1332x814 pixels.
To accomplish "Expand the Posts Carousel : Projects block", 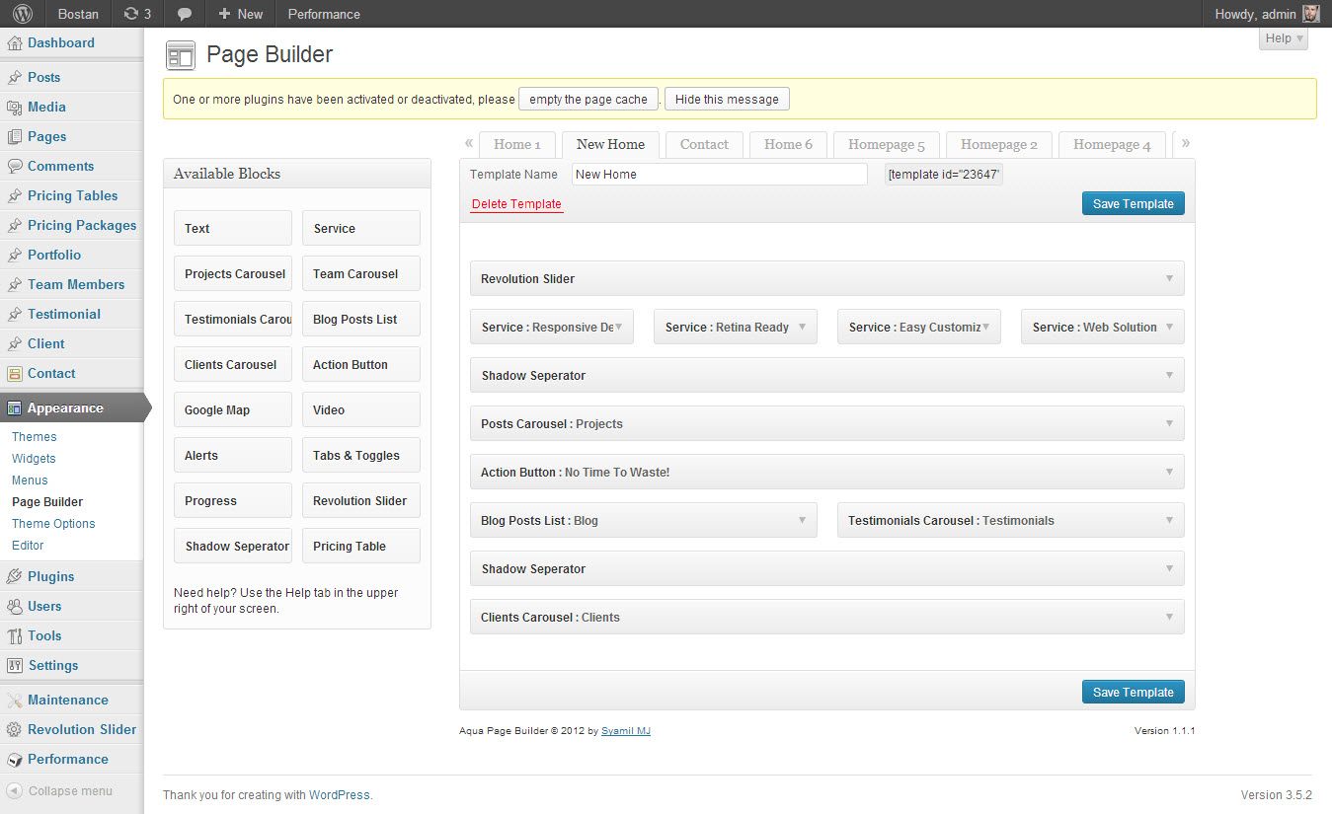I will point(1169,423).
